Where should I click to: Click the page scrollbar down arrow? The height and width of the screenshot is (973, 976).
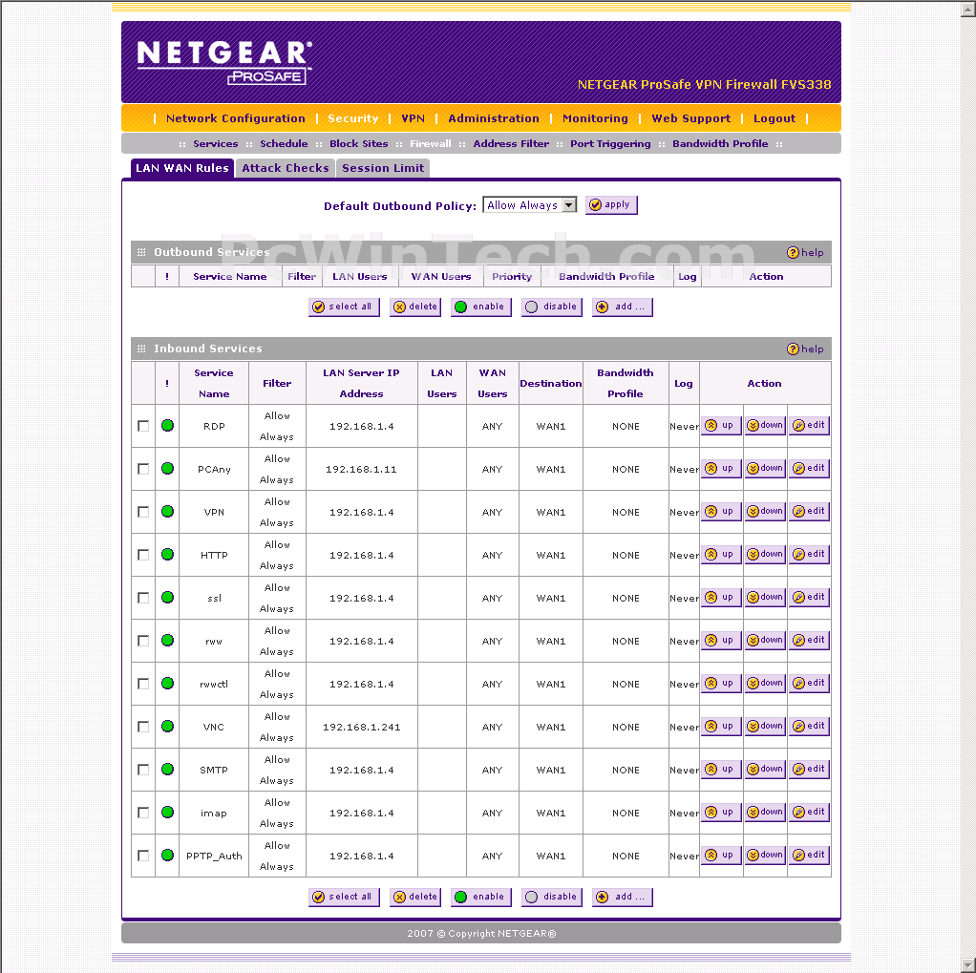[x=969, y=963]
